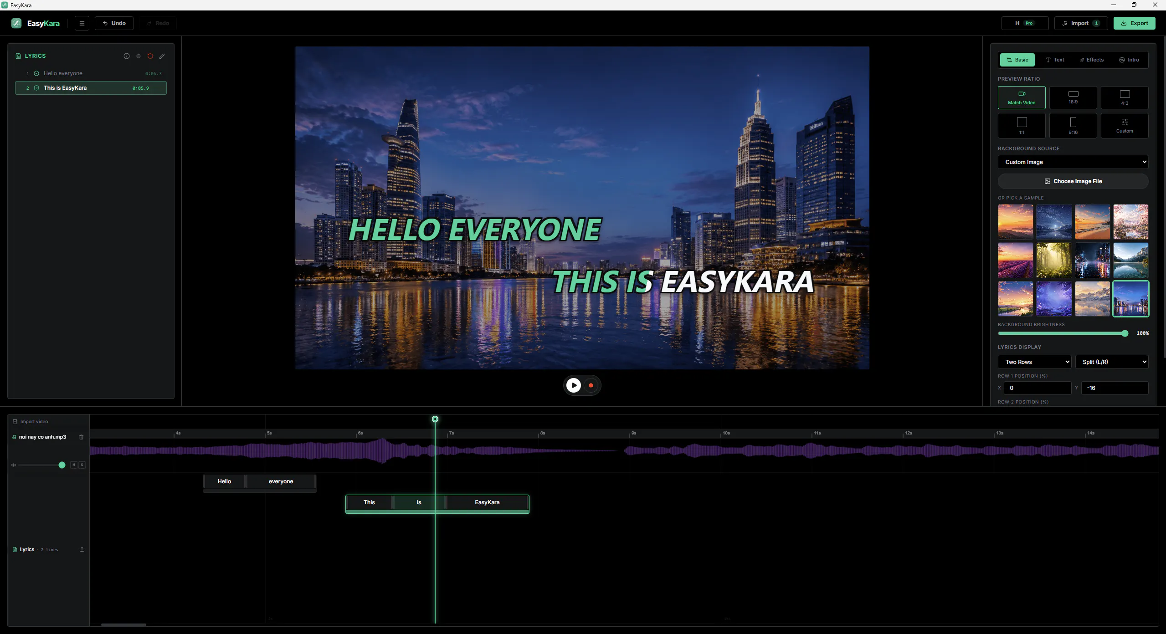Reset lyrics with the red refresh icon

click(x=150, y=56)
